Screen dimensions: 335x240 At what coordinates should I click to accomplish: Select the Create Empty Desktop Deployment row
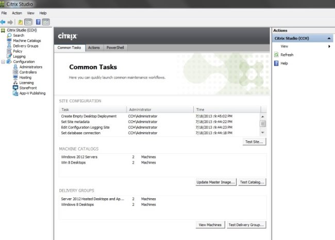point(159,116)
